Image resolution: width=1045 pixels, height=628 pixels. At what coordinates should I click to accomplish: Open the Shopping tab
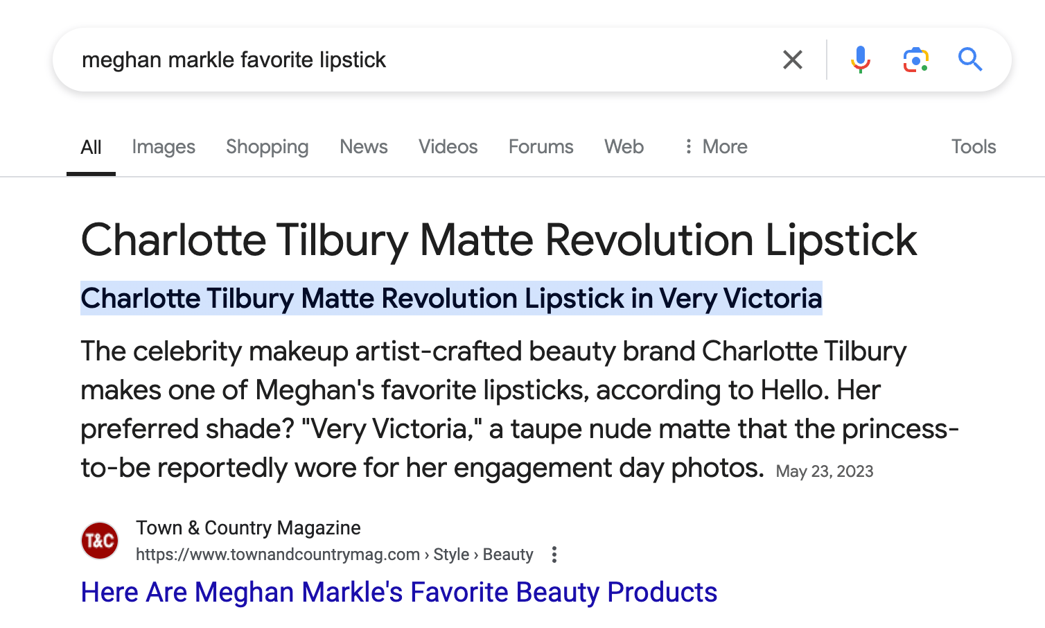[x=267, y=147]
